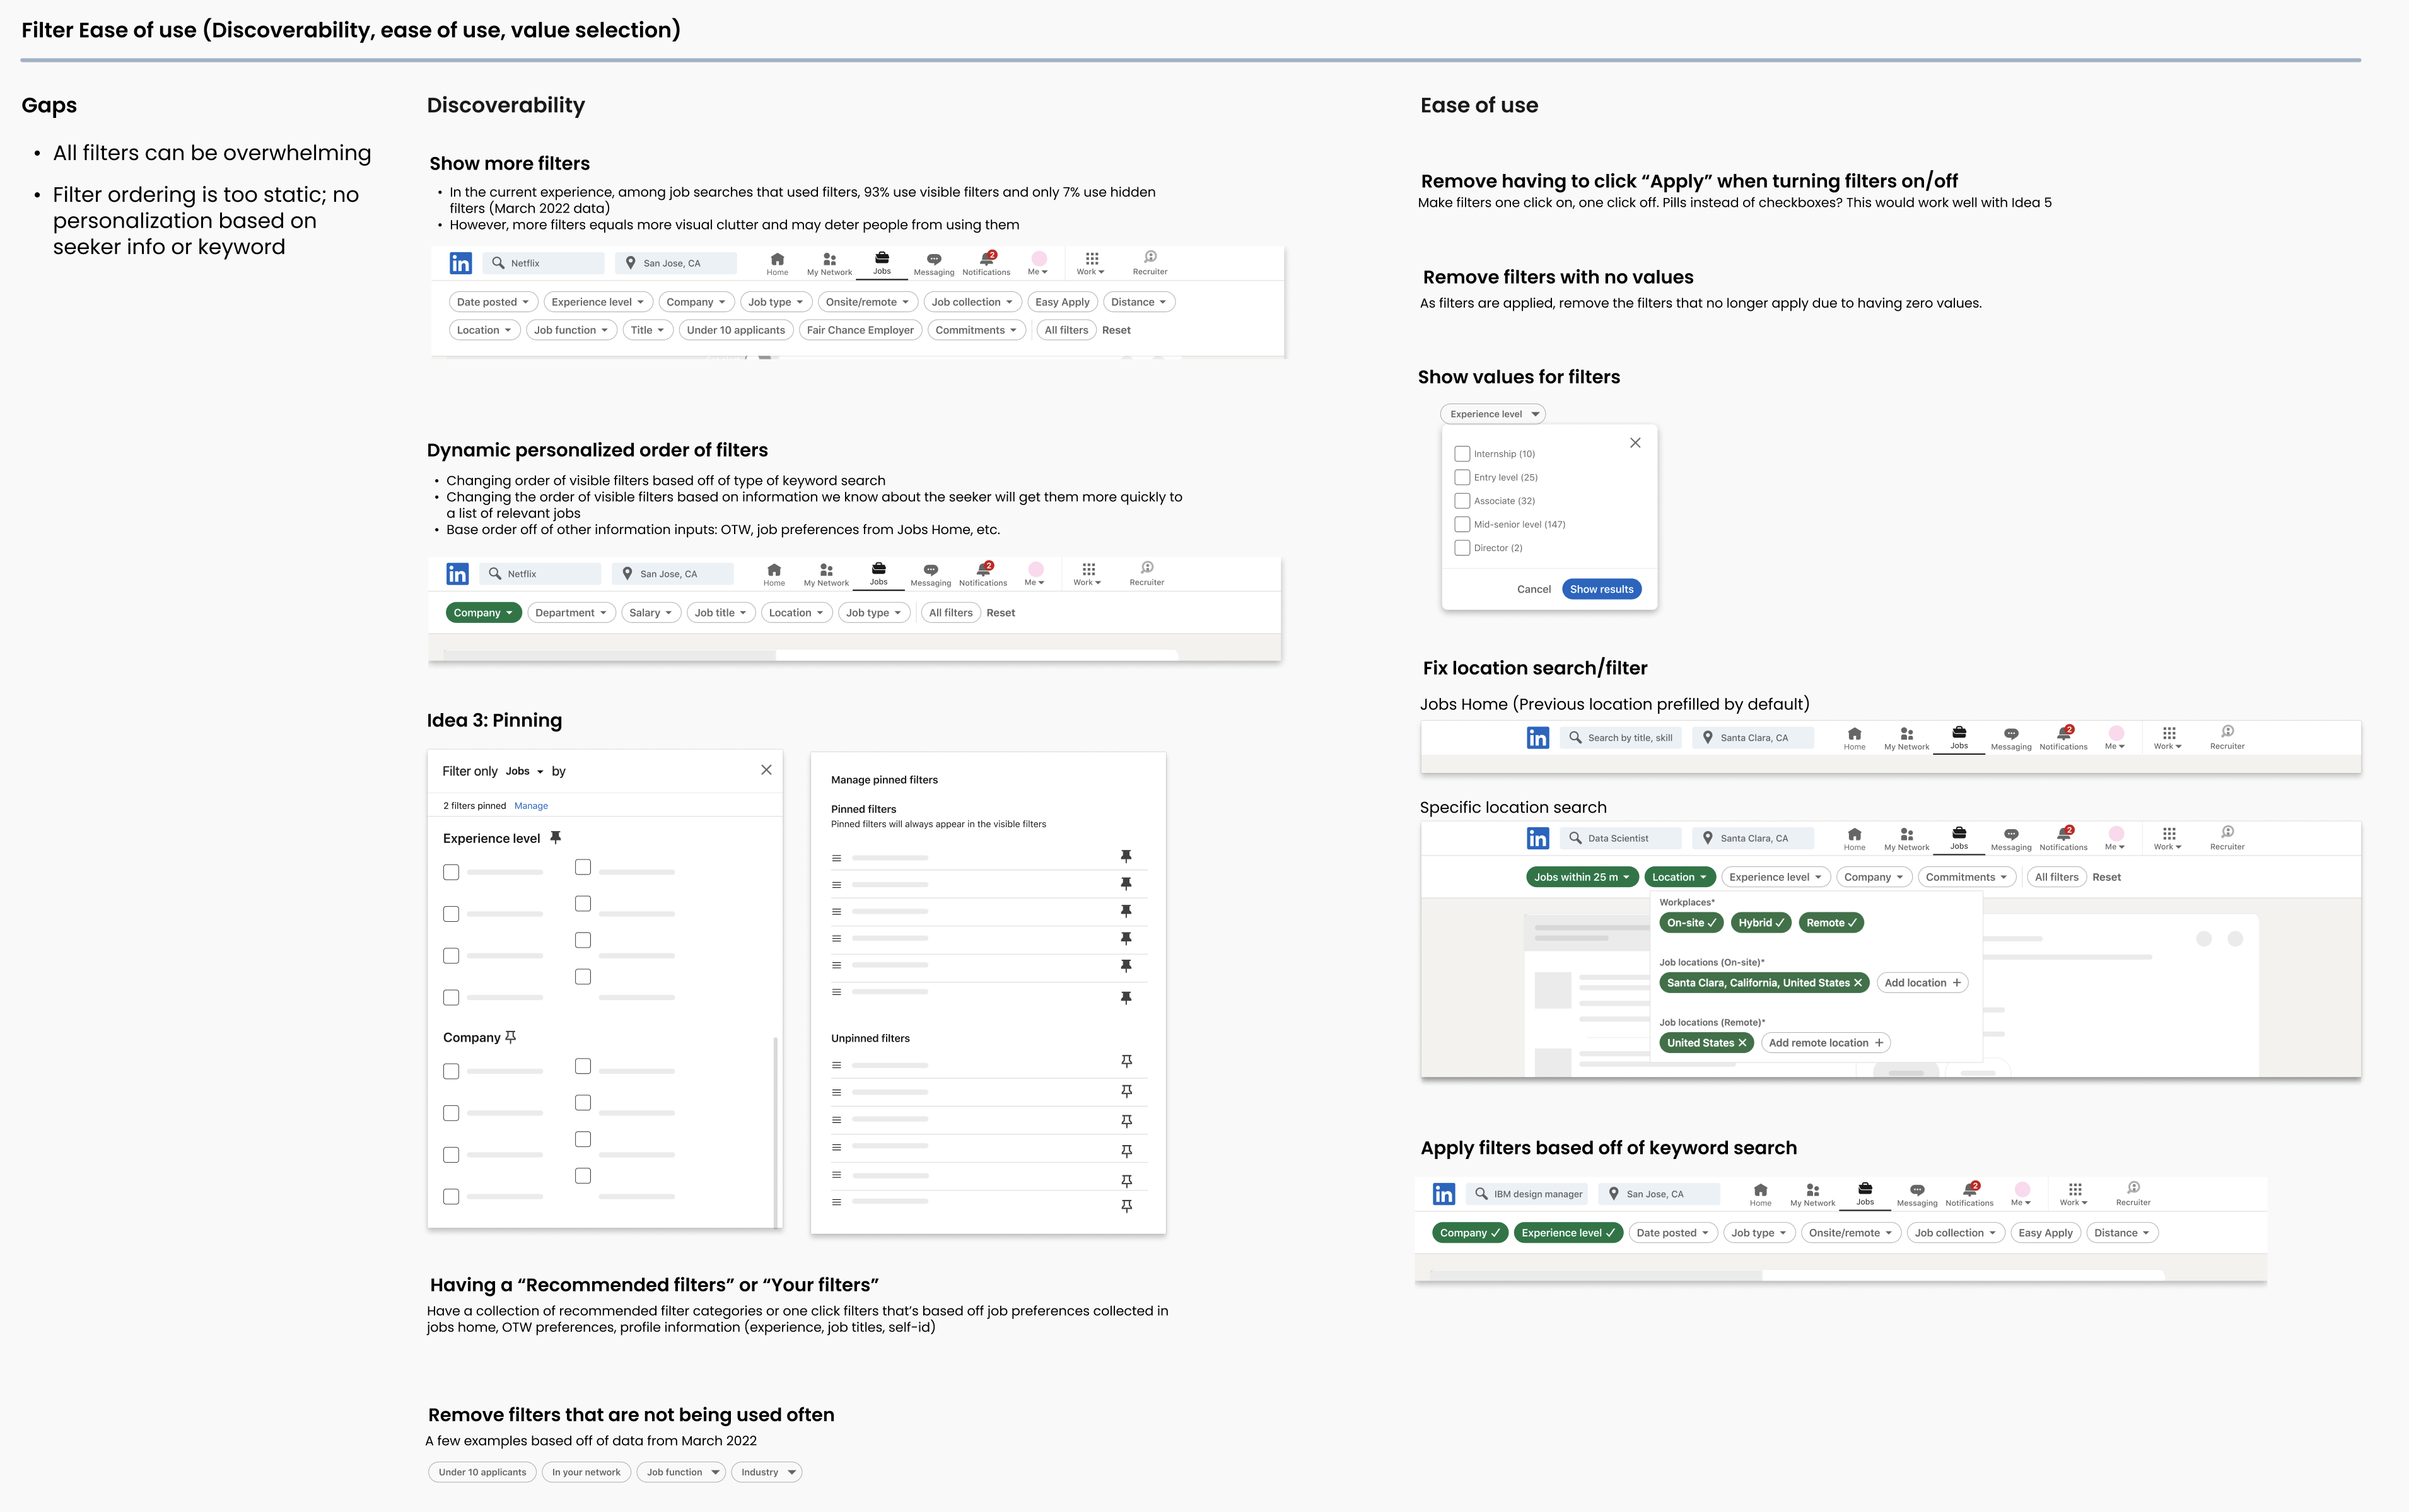Toggle the Hybrid workplace pill
The height and width of the screenshot is (1512, 2409).
coord(1760,923)
